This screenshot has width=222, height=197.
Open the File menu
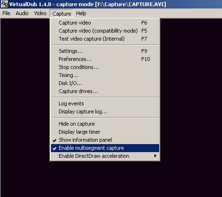6,13
